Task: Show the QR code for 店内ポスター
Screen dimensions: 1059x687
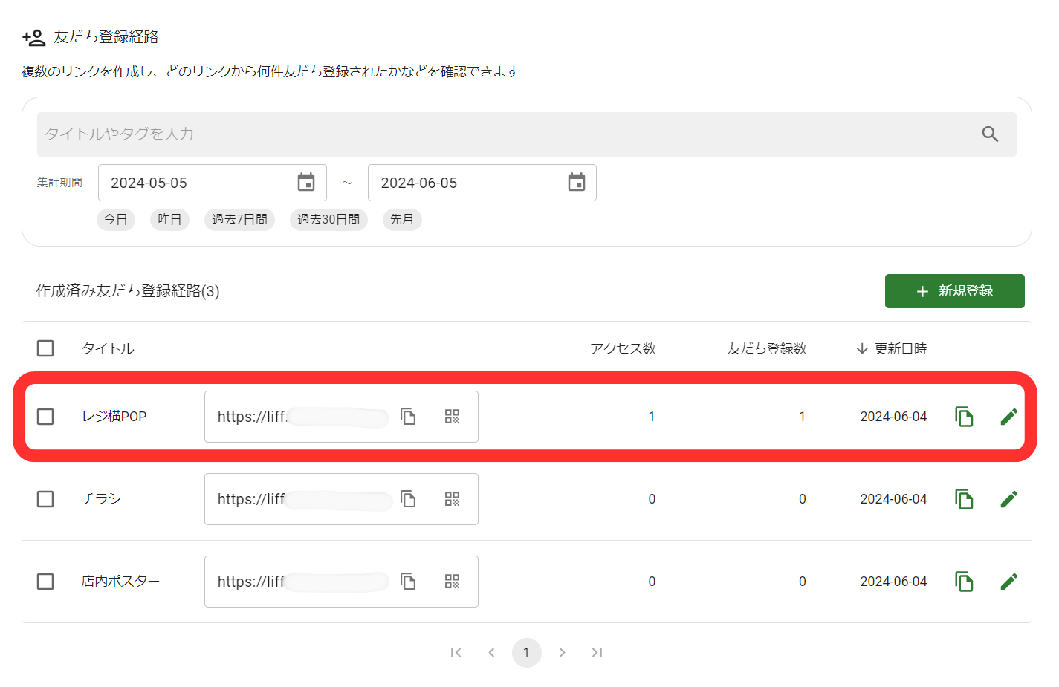Action: tap(452, 582)
